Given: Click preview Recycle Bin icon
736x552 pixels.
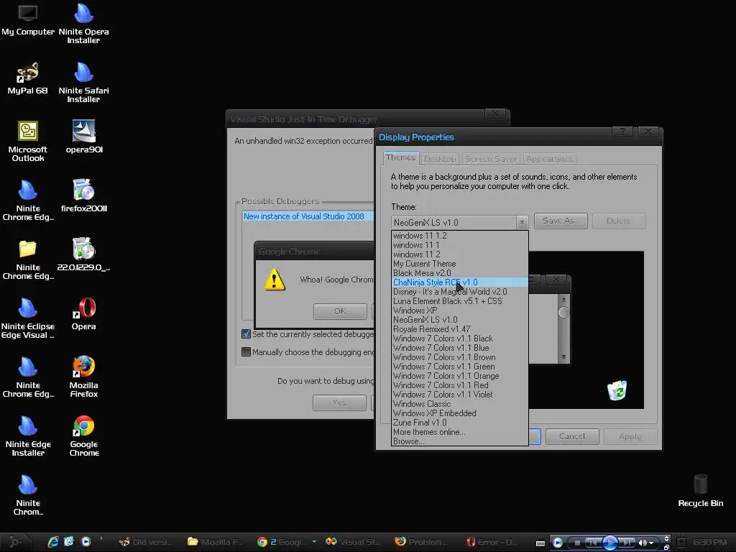Looking at the screenshot, I should (x=617, y=390).
